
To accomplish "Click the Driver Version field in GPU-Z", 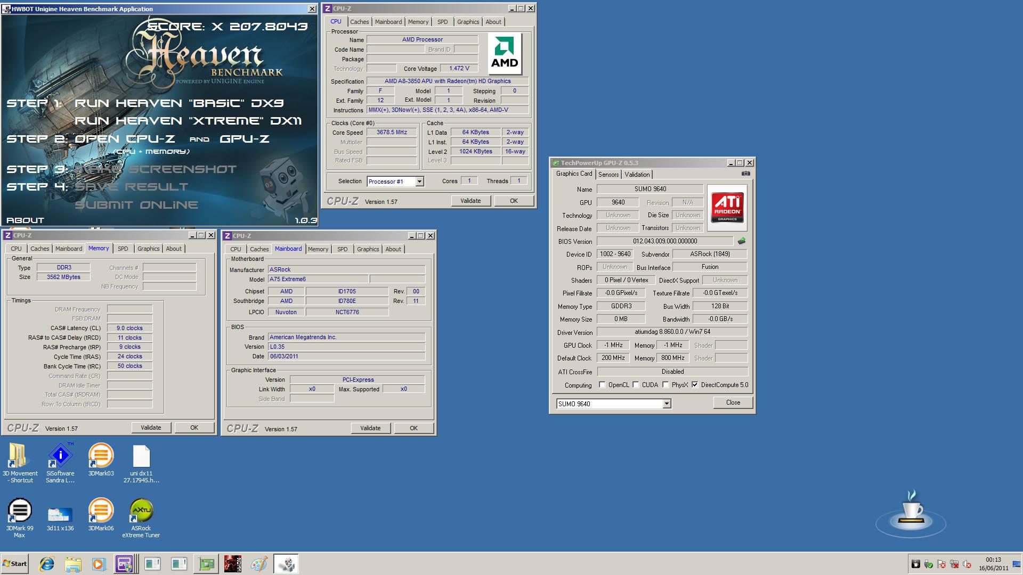I will (x=672, y=332).
